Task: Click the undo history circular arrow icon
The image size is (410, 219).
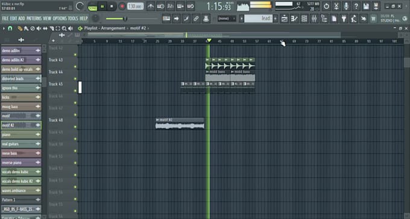Action: pyautogui.click(x=326, y=6)
